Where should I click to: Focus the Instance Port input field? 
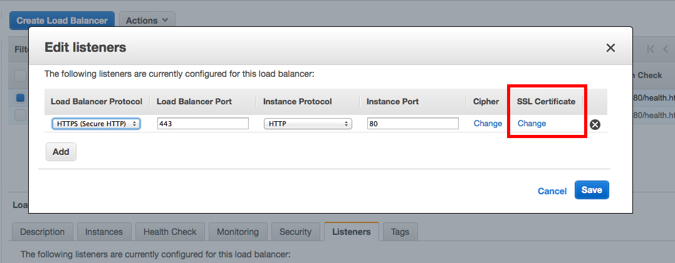point(412,124)
